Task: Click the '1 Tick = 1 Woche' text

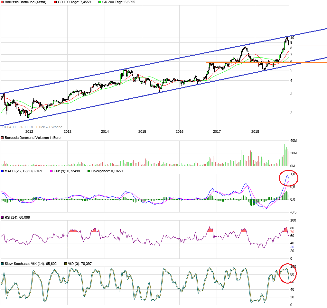Action: [49, 127]
